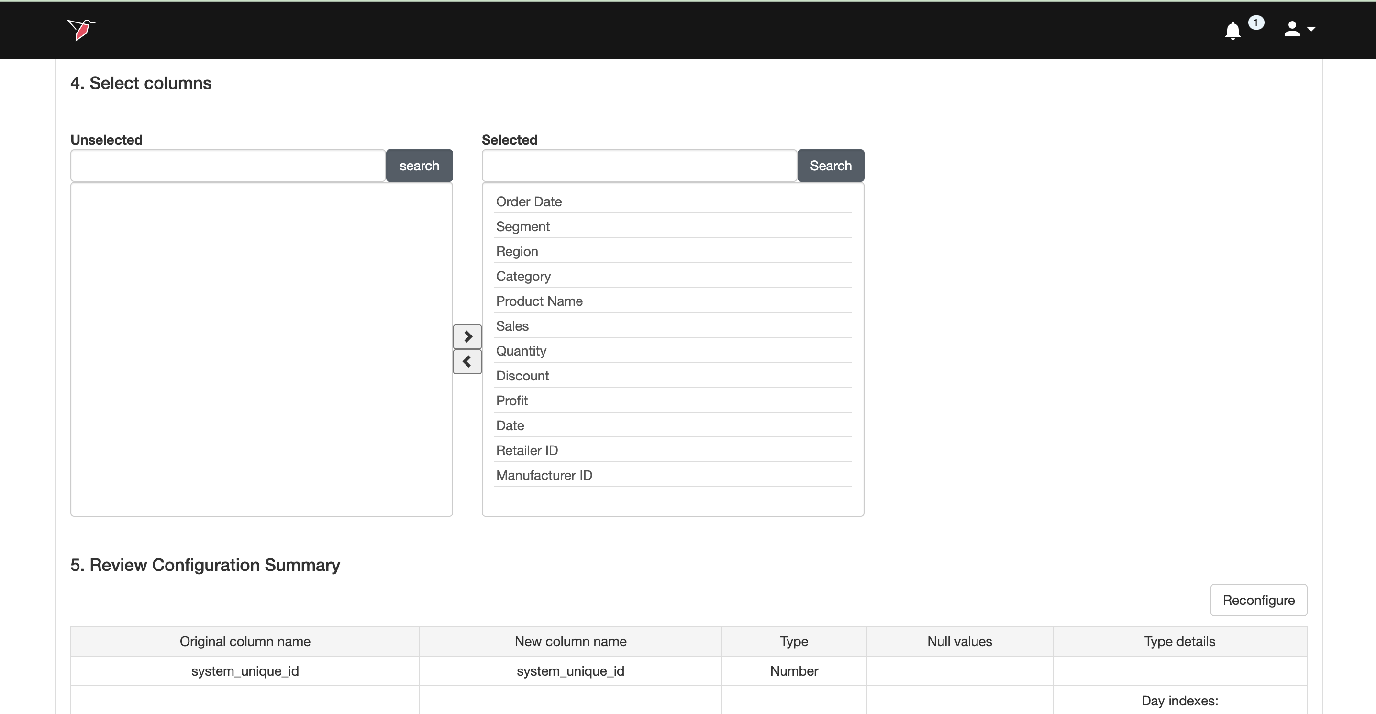Select the Segment column item
Image resolution: width=1376 pixels, height=714 pixels.
523,227
